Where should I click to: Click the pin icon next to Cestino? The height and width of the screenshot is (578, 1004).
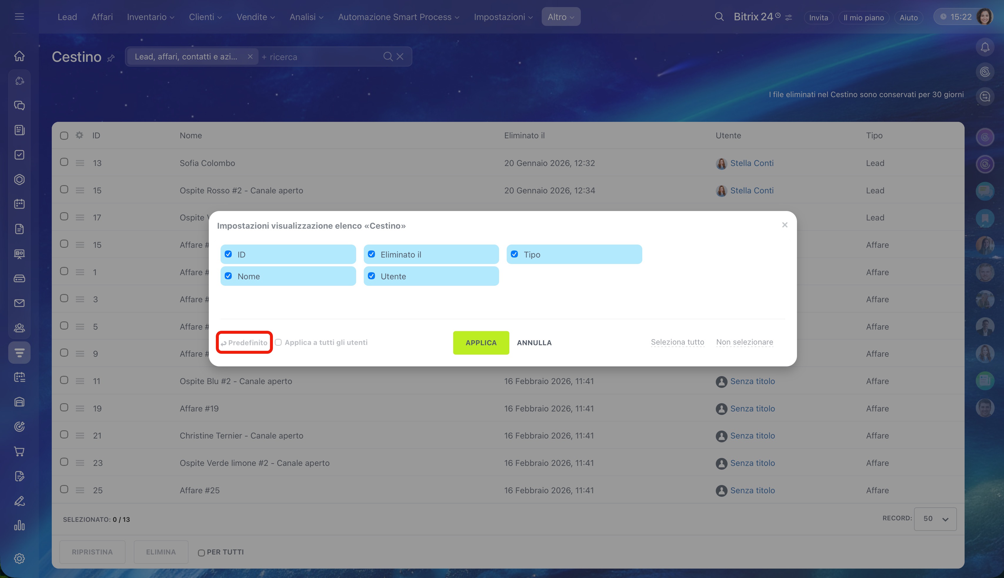[x=111, y=58]
